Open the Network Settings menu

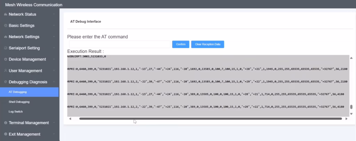coord(30,37)
